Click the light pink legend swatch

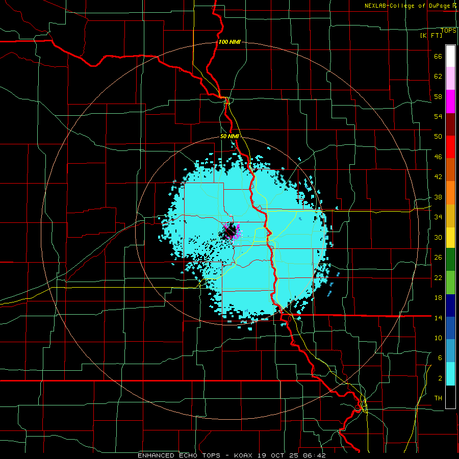click(450, 78)
